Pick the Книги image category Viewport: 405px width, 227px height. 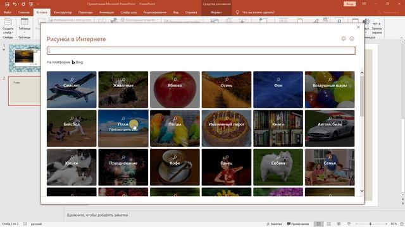point(278,129)
